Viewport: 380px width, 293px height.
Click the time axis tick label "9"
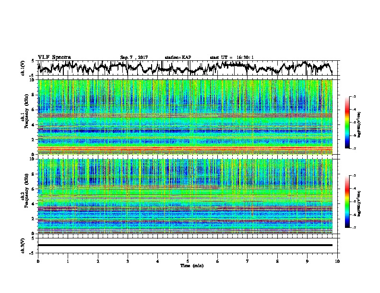point(307,261)
